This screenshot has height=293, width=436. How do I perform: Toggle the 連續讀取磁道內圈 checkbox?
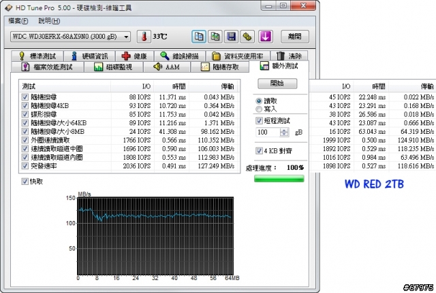click(25, 157)
